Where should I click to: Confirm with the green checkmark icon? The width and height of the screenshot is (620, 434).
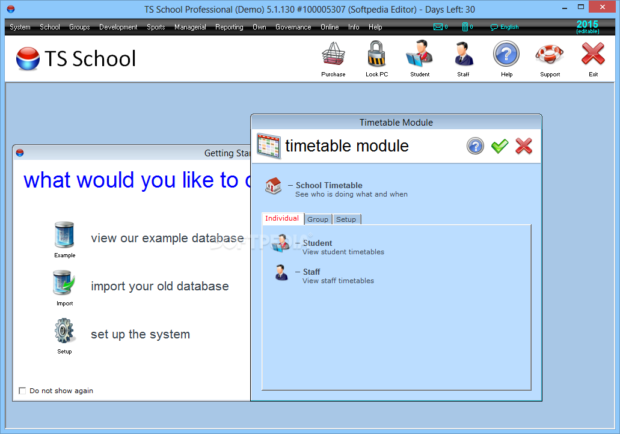499,146
